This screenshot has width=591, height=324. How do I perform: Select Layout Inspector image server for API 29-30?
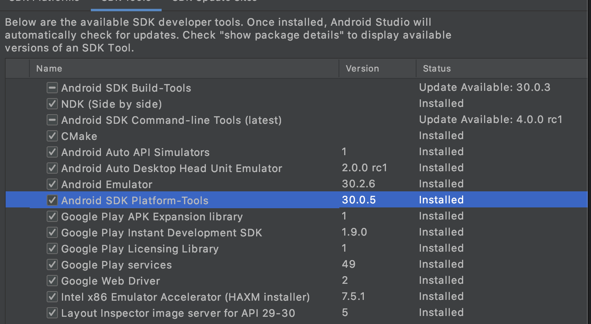(x=178, y=313)
